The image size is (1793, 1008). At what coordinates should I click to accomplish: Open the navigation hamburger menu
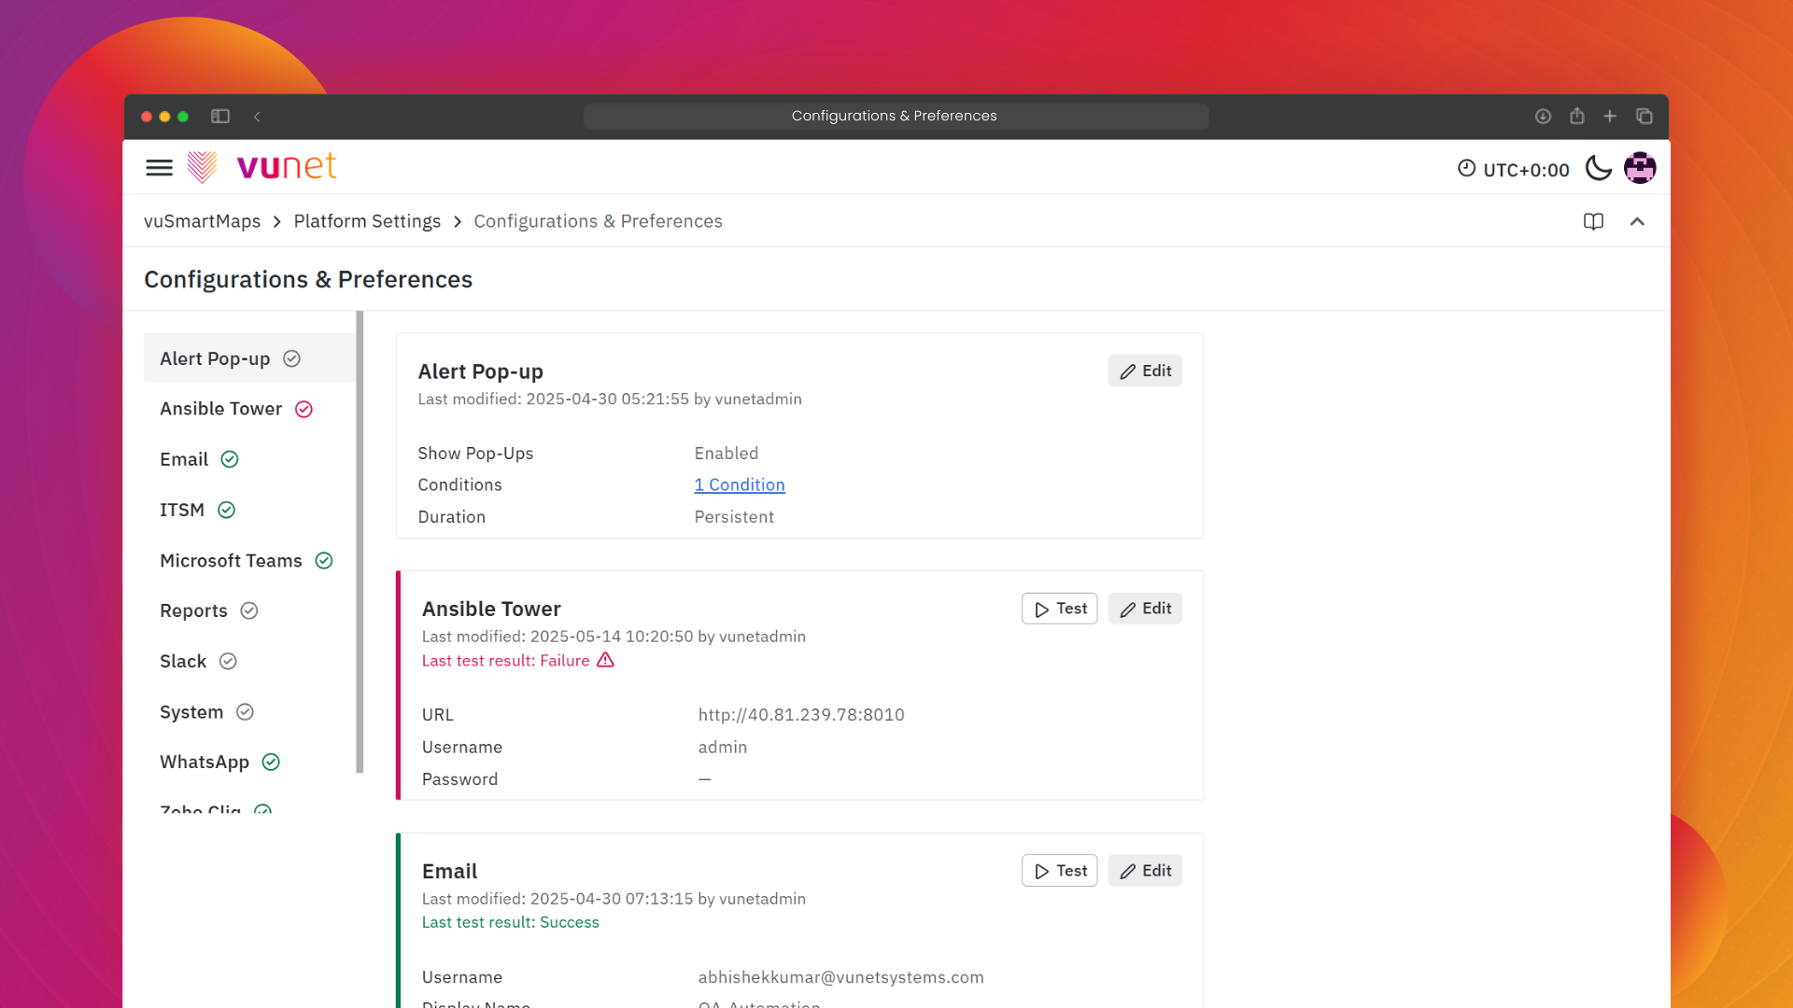pos(159,167)
